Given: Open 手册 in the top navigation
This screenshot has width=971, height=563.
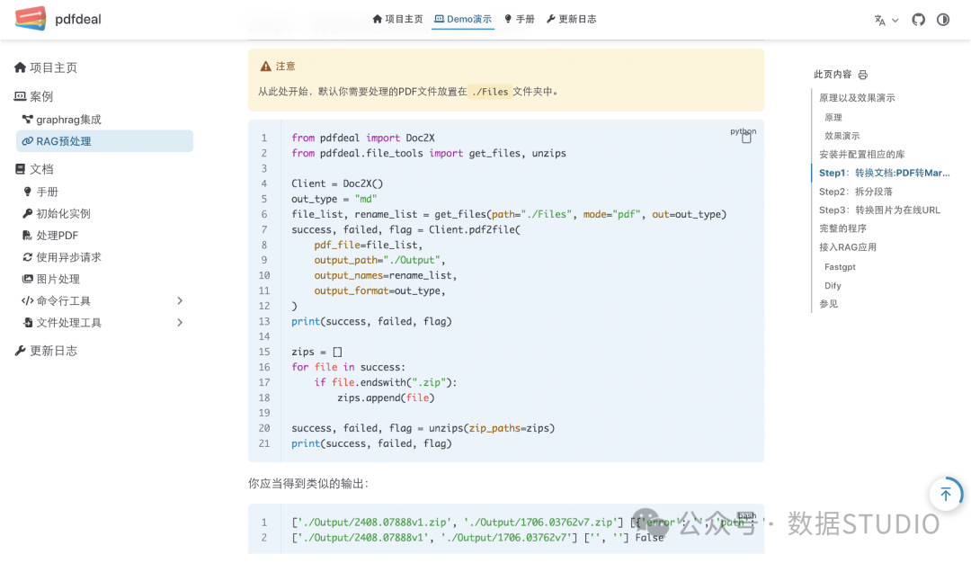Looking at the screenshot, I should click(519, 19).
